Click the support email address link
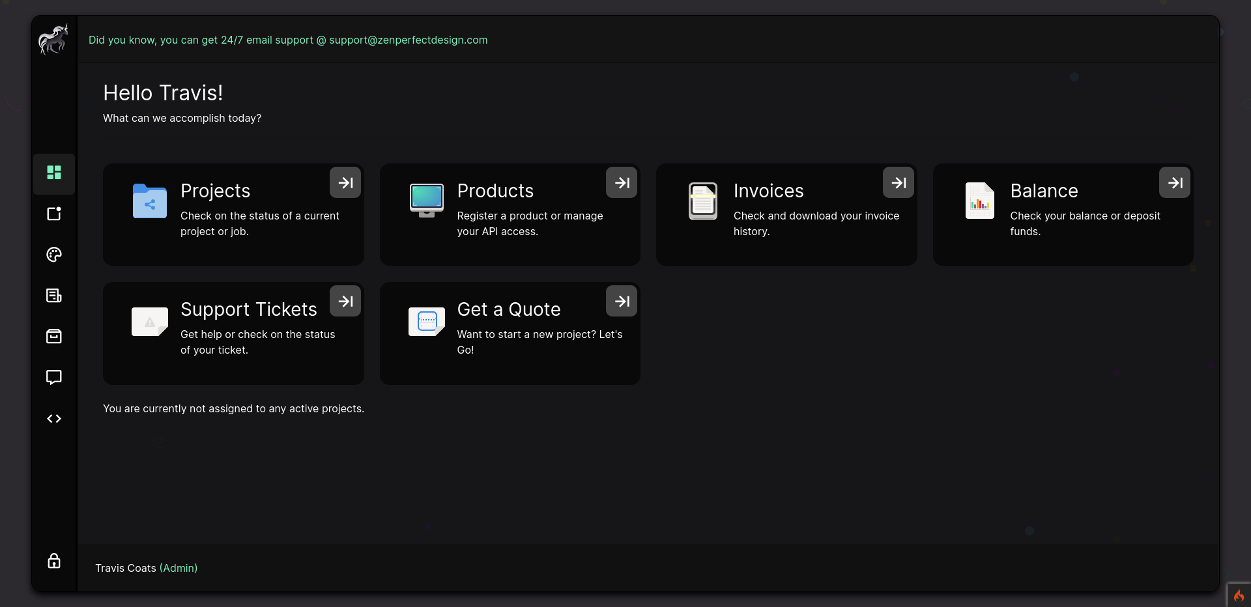This screenshot has width=1251, height=607. click(408, 40)
